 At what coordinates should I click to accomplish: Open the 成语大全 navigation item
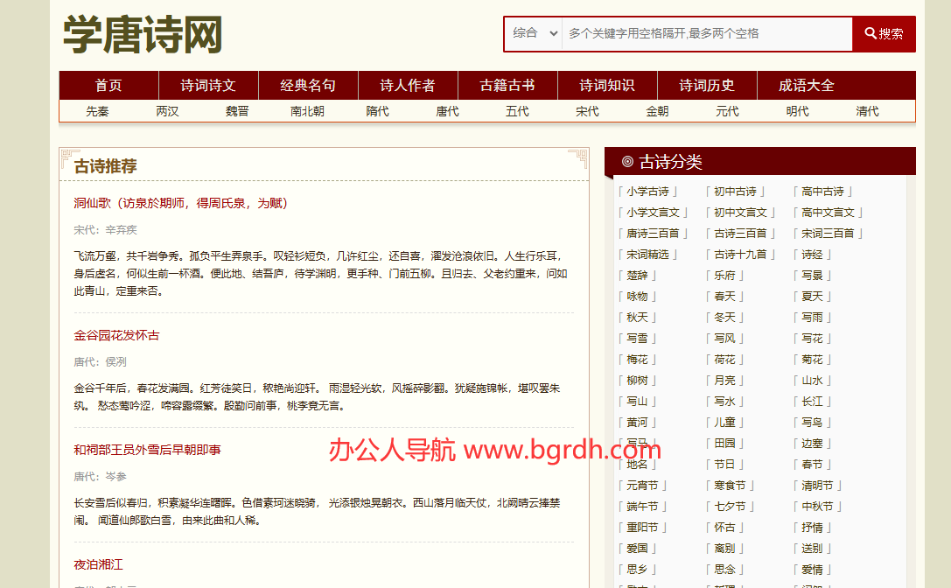807,86
